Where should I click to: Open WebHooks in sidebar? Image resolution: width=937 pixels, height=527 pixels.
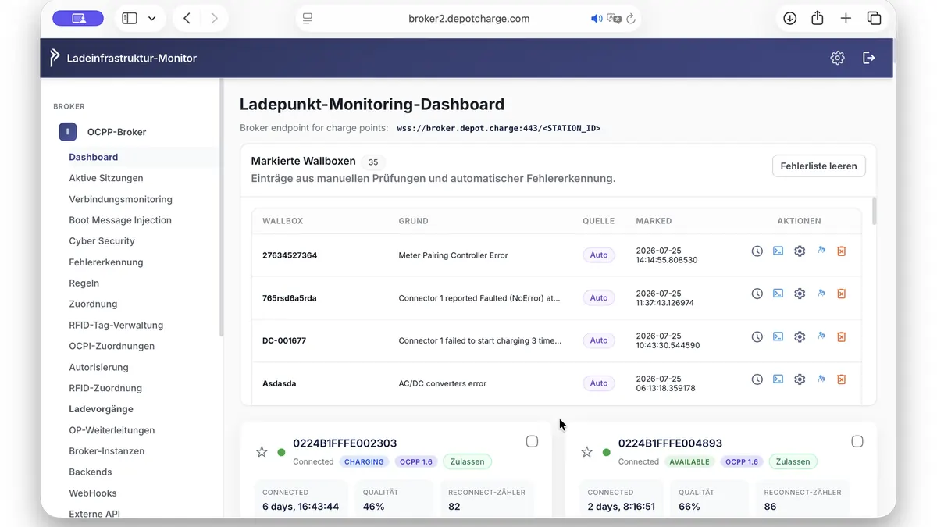(93, 493)
